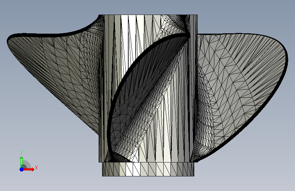This screenshot has width=295, height=191.
Task: Click the red X axis arrow
Action: click(x=29, y=169)
